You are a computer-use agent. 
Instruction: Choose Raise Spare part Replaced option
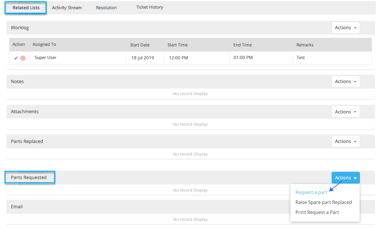click(324, 202)
